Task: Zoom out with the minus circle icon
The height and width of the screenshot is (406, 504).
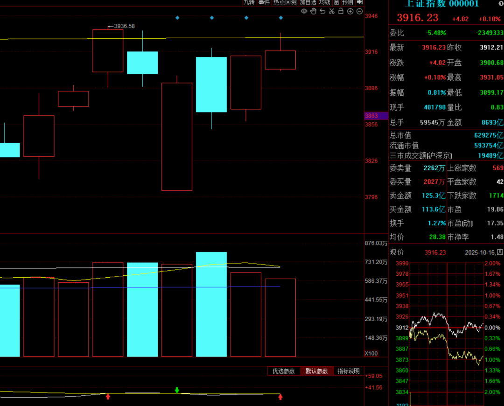Action: tap(359, 11)
